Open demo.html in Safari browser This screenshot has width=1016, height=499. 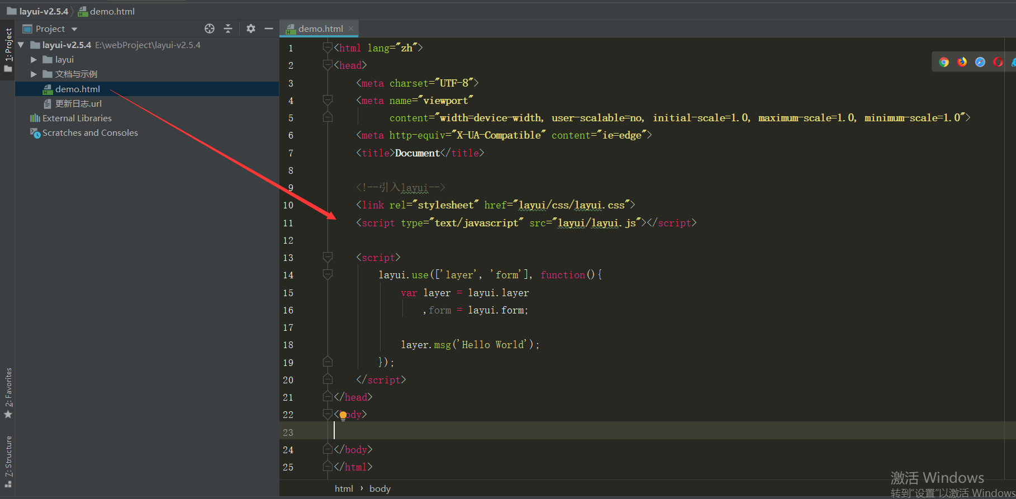980,62
